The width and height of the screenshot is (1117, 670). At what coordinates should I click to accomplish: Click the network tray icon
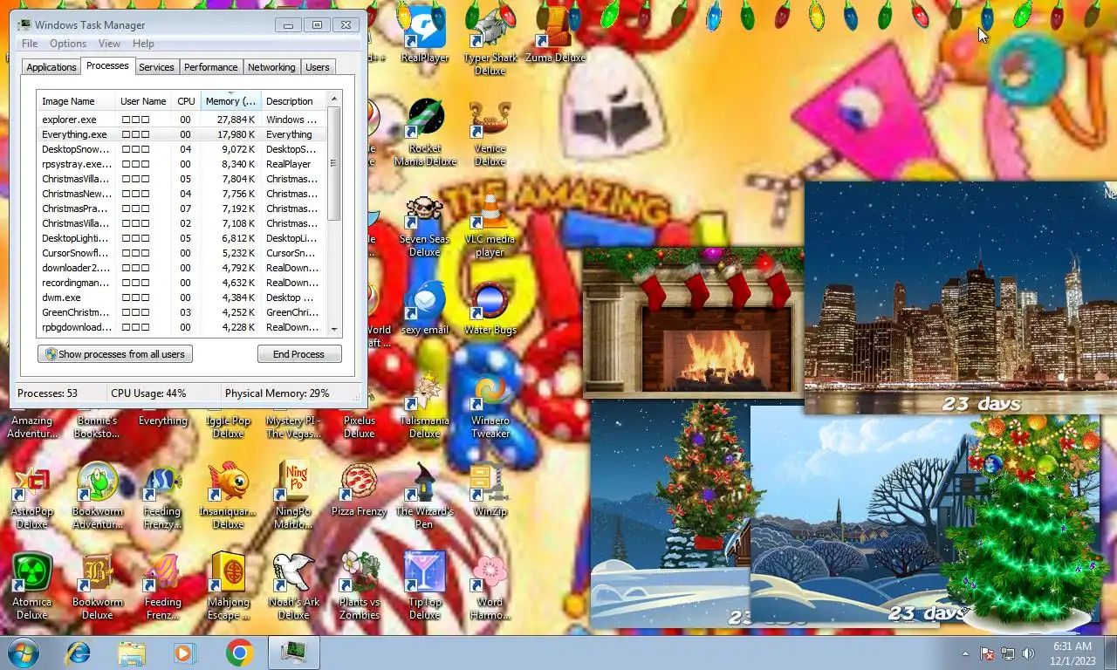pyautogui.click(x=1008, y=653)
